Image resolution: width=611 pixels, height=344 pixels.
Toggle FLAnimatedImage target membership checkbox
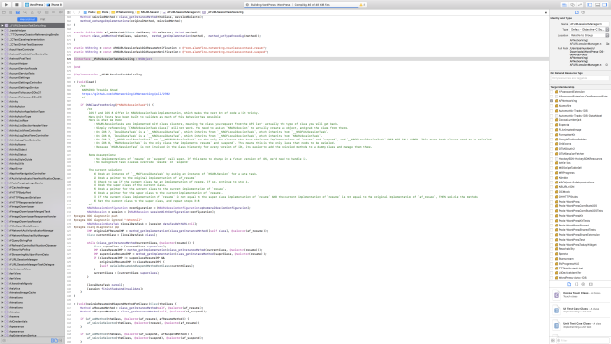pos(552,130)
